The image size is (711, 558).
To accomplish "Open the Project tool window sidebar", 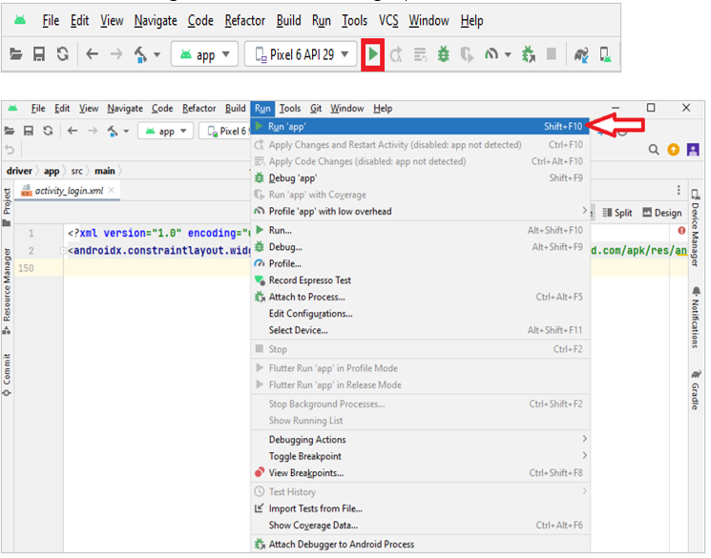I will (7, 207).
